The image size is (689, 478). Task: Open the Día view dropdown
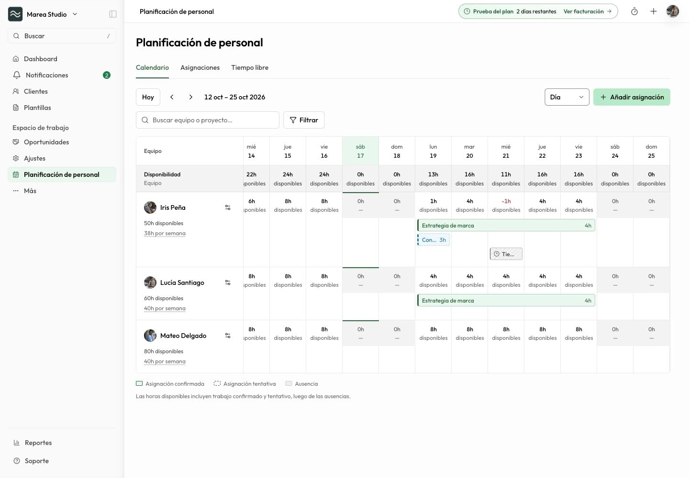[x=567, y=97]
